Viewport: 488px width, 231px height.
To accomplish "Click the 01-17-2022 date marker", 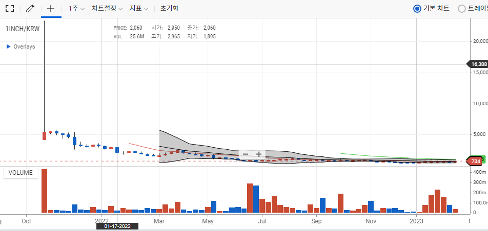I will click(117, 226).
